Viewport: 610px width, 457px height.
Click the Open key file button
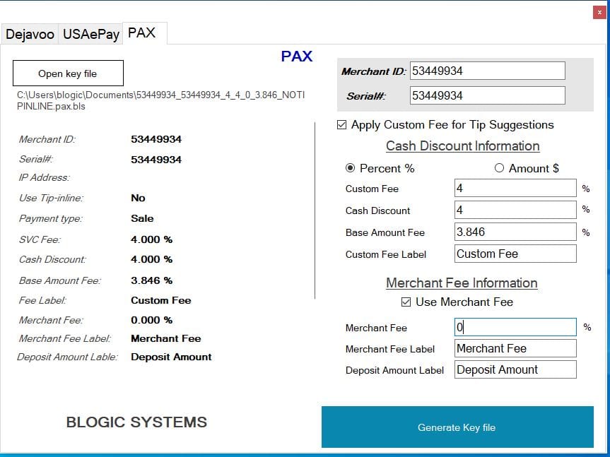(x=68, y=73)
